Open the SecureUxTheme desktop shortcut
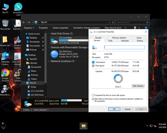Screen dimensions: 167x133 (18, 9)
